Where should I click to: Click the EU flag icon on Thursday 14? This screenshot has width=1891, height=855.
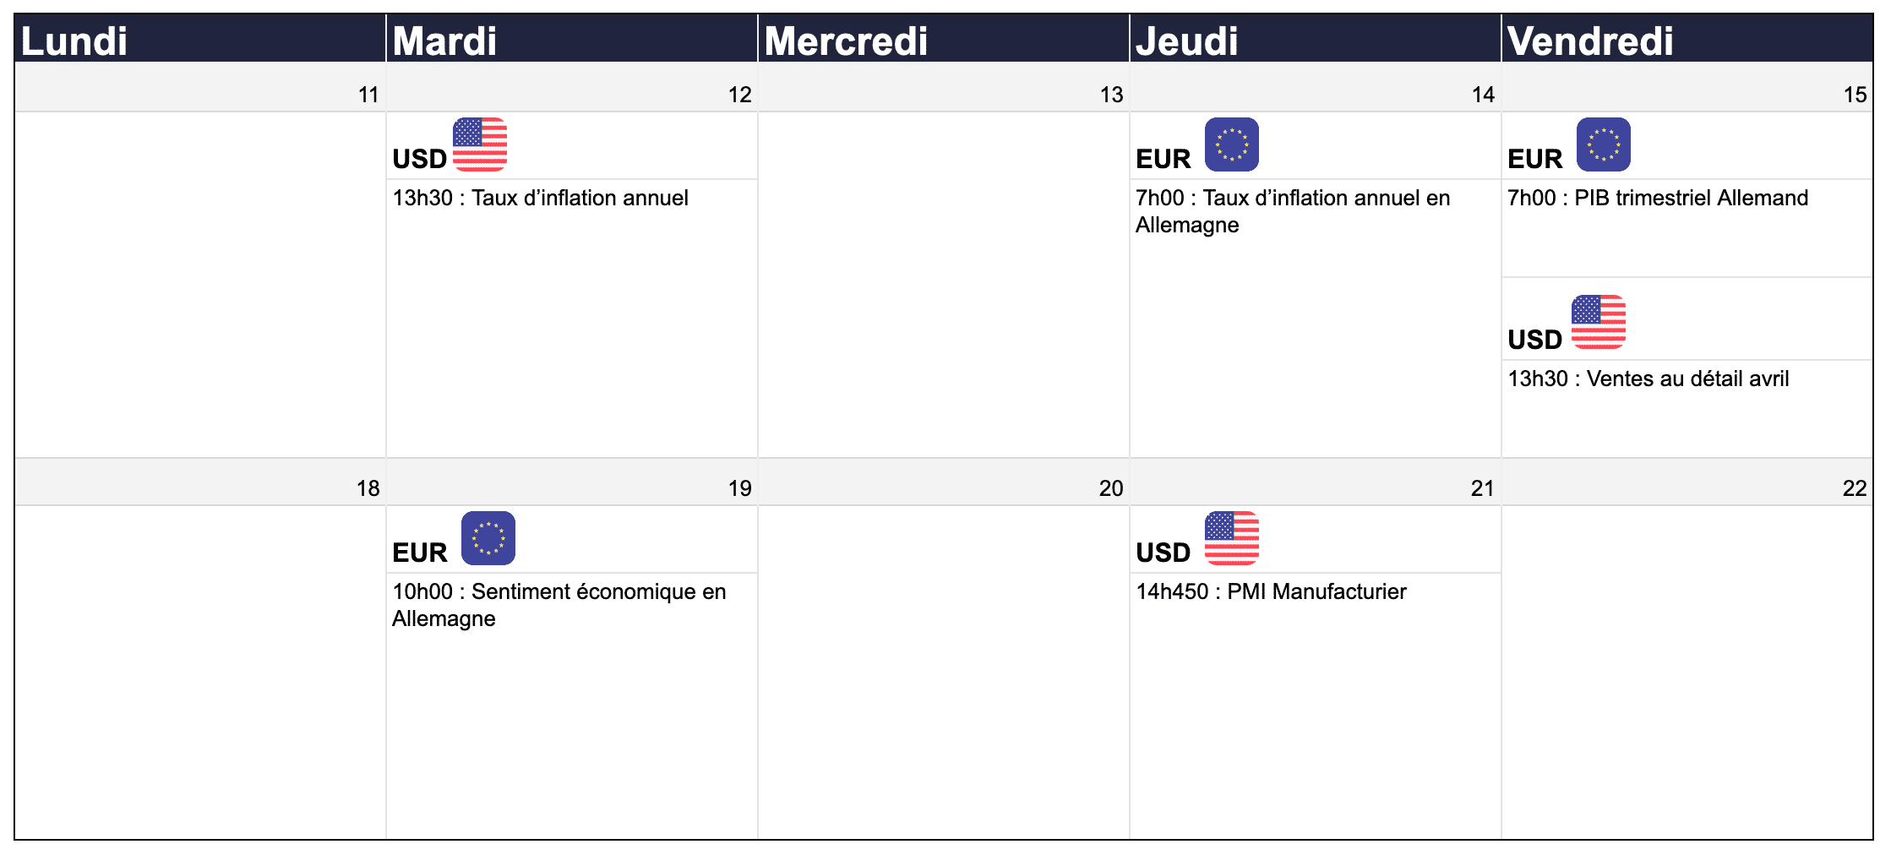(x=1232, y=144)
